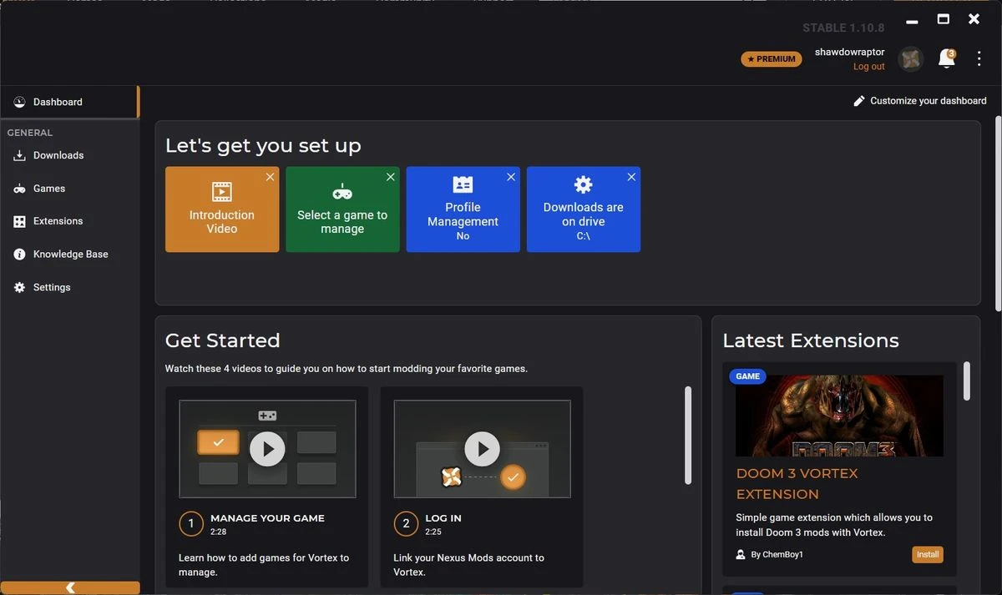Open the Introduction Video tile
Image resolution: width=1002 pixels, height=595 pixels.
click(222, 209)
